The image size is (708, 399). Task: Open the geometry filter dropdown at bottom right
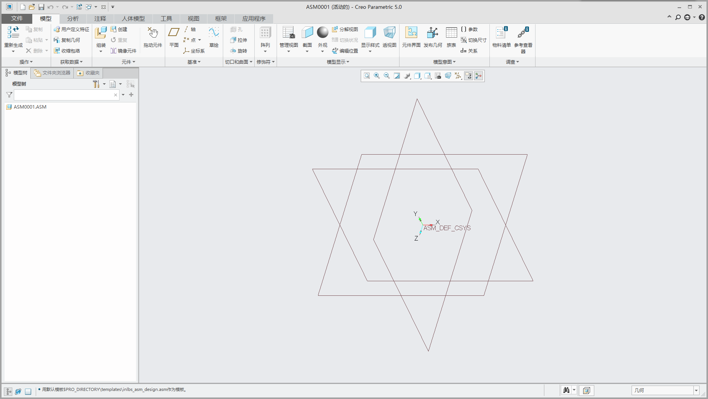(696, 390)
